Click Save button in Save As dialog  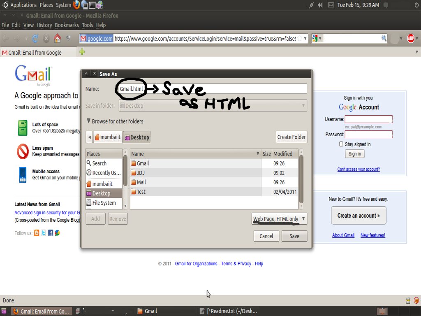click(x=294, y=236)
